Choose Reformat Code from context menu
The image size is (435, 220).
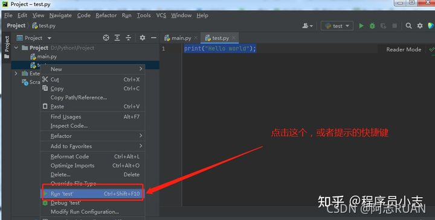pyautogui.click(x=92, y=156)
